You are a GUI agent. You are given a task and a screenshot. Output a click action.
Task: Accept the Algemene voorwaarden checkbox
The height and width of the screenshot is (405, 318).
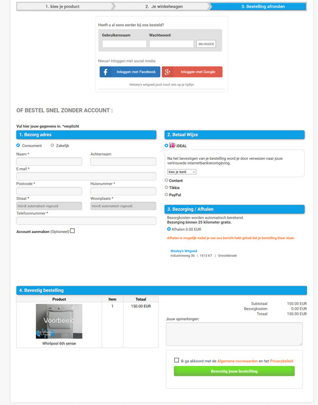176,360
